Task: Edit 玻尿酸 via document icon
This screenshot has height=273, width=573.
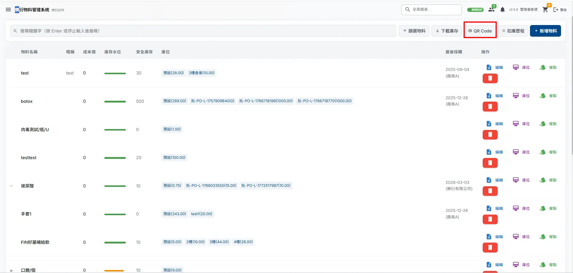Action: [489, 180]
